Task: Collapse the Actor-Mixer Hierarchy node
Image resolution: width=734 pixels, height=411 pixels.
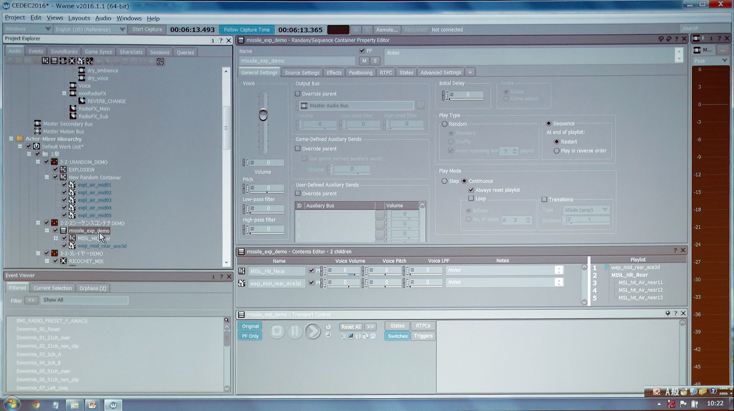Action: pyautogui.click(x=11, y=139)
